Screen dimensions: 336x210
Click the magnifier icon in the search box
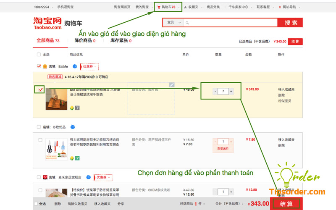coord(187,23)
